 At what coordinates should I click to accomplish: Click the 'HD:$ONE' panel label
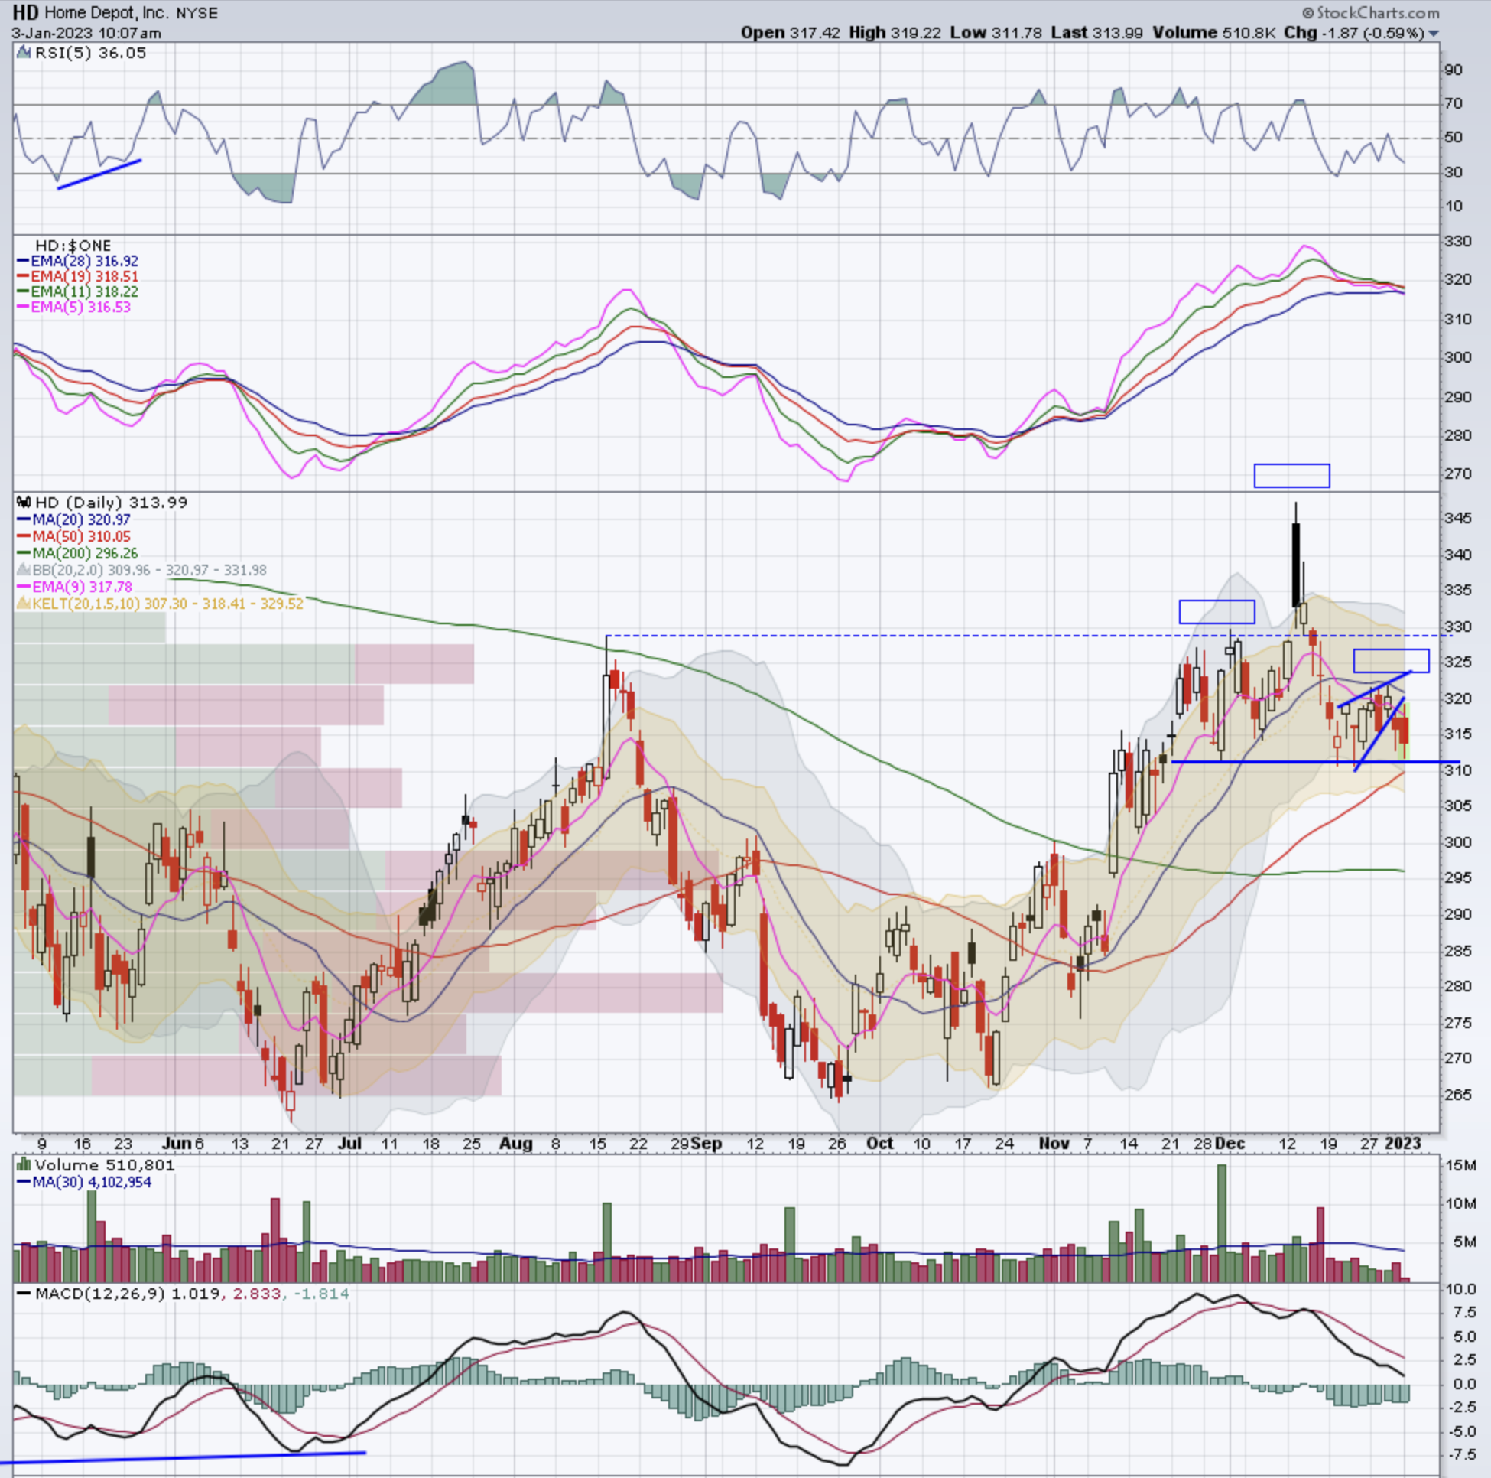(73, 246)
